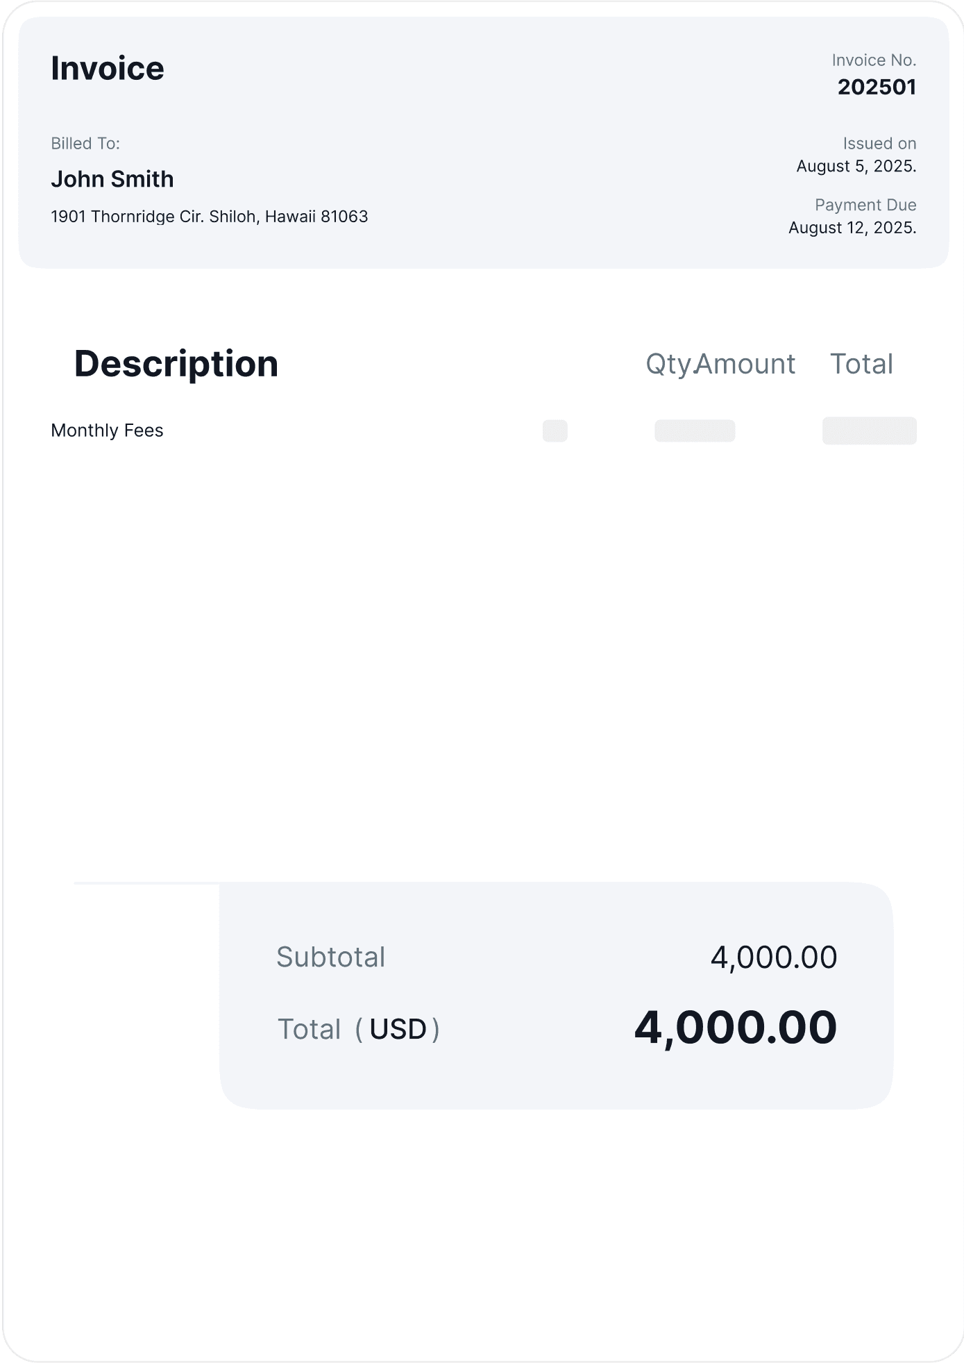Click the Monthly Fees total placeholder
Viewport: 964px width, 1363px height.
click(x=870, y=430)
